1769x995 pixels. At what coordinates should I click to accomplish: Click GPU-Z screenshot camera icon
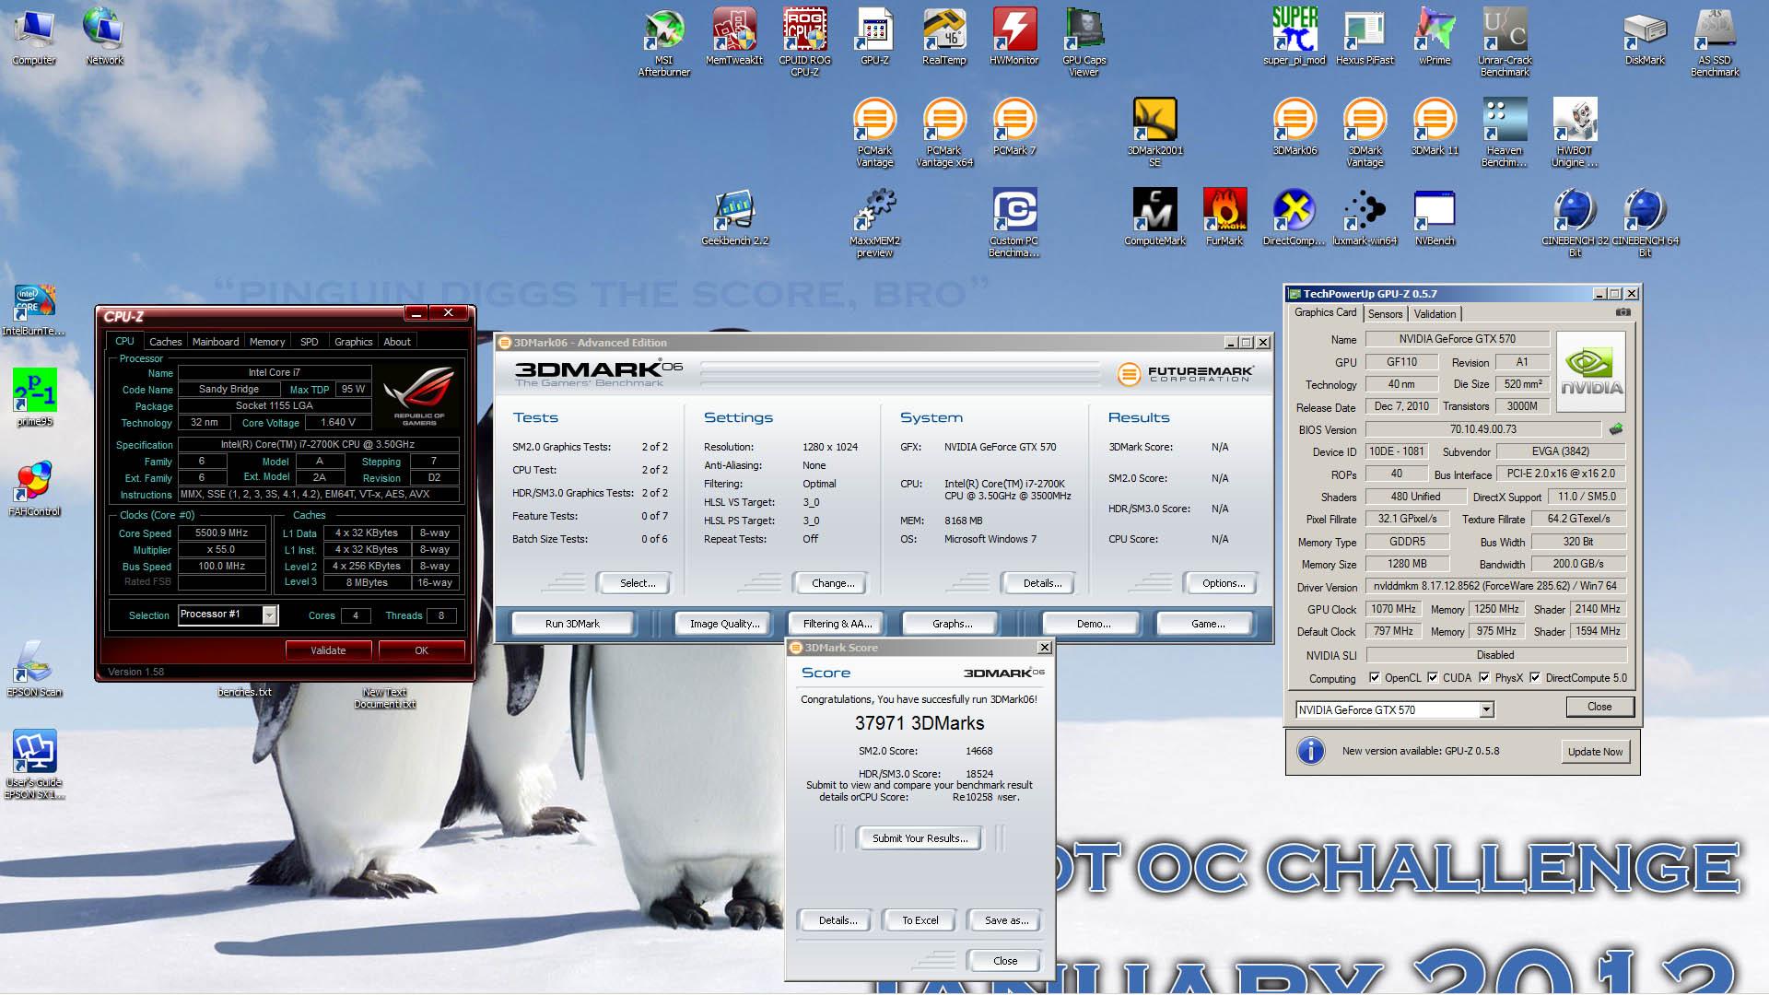click(1623, 312)
